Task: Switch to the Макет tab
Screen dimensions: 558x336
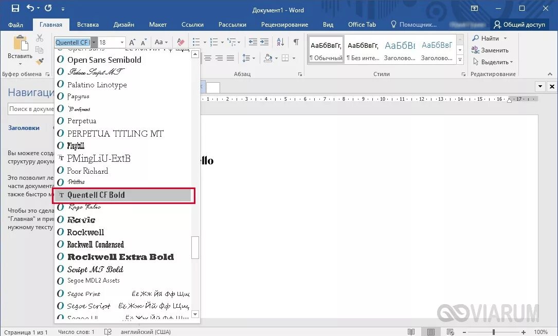Action: pyautogui.click(x=158, y=25)
